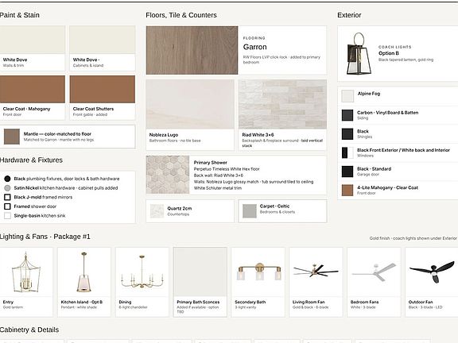This screenshot has width=458, height=343.
Task: Click the Secondary Bath caption
Action: (250, 302)
